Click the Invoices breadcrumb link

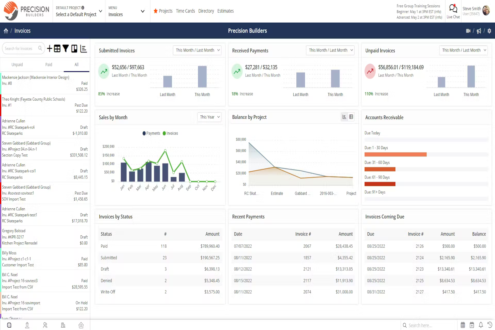(x=22, y=31)
